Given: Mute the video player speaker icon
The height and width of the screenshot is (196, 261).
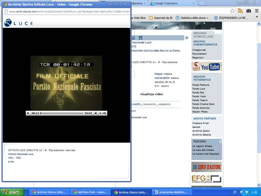Looking at the screenshot, I should pos(100,113).
